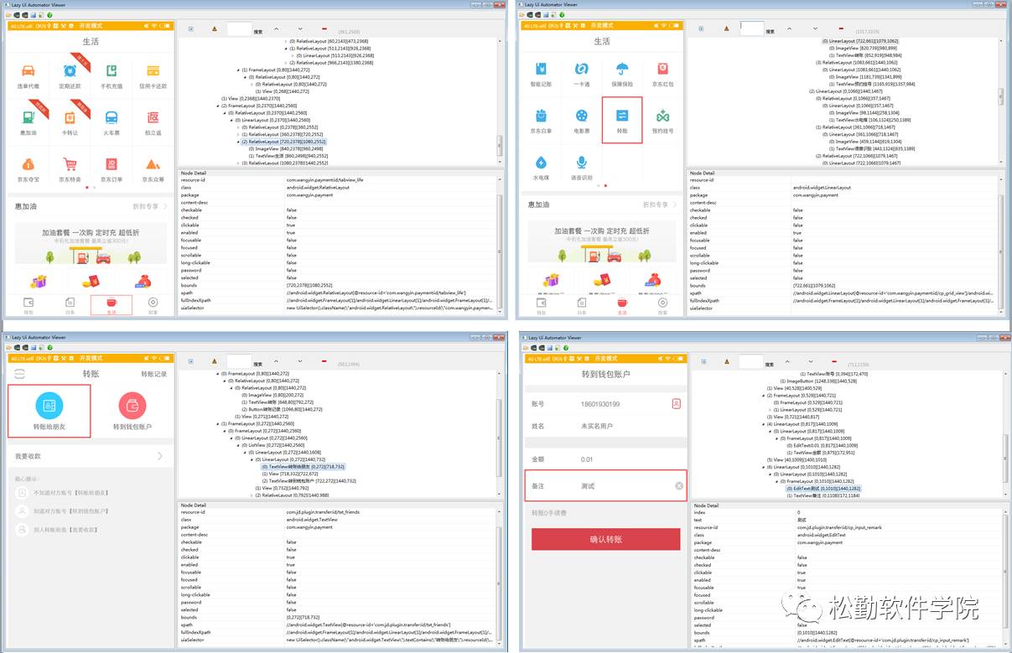Select the 京东众筹 icon
The width and height of the screenshot is (1012, 653).
[153, 164]
